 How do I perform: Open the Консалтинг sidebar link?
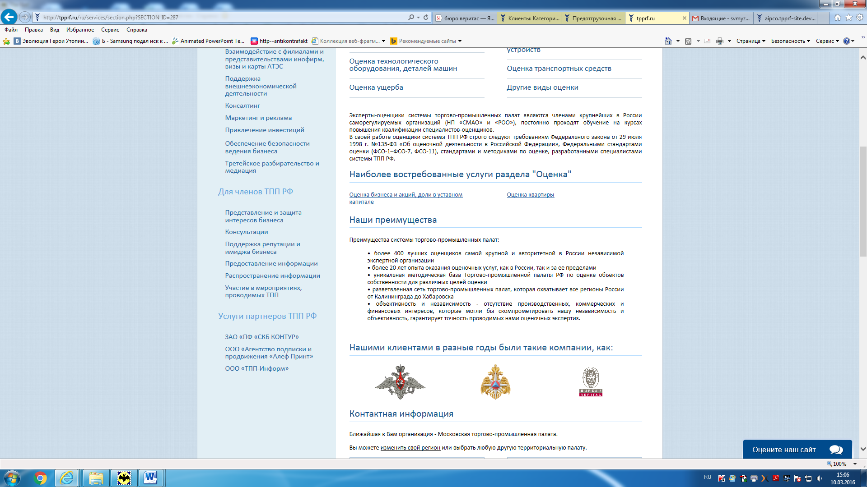242,106
